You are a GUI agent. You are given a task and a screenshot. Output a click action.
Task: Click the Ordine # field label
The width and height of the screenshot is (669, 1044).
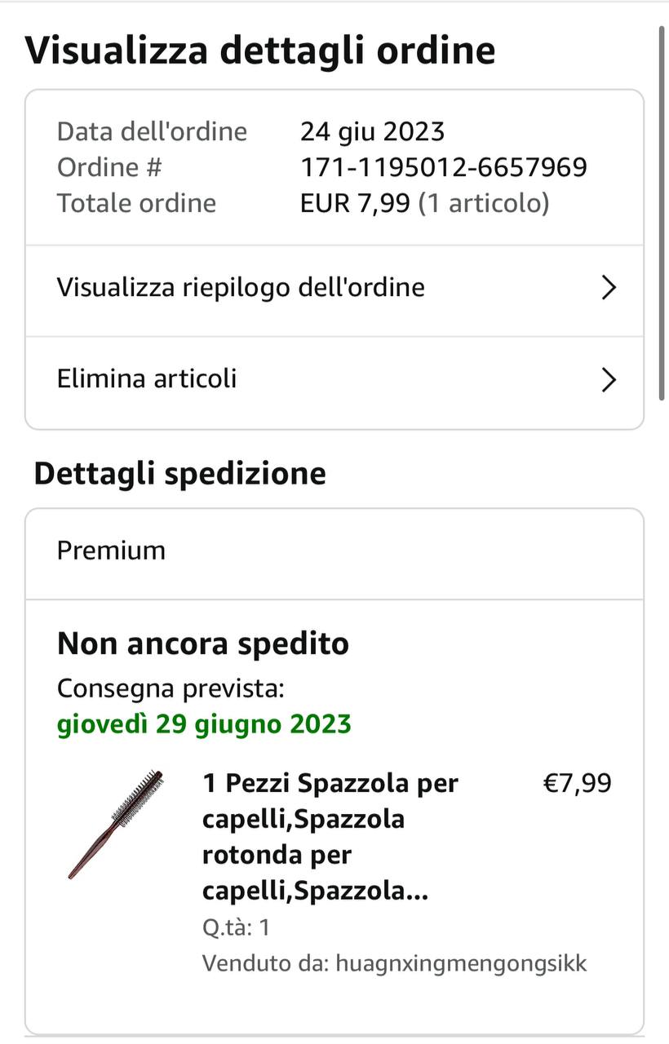(109, 167)
